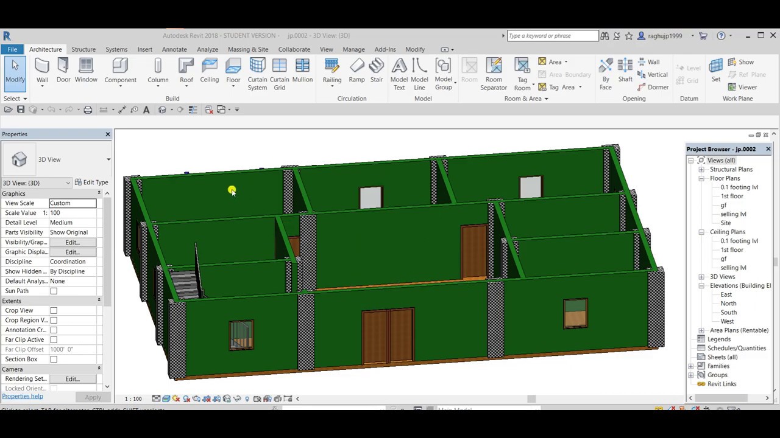
Task: Click the Scale Value field showing 100
Action: point(73,213)
